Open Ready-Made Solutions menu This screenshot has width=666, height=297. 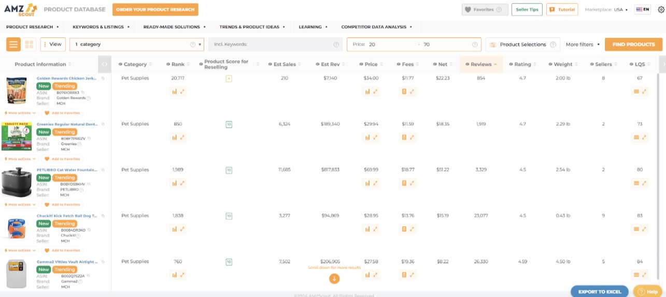click(175, 27)
